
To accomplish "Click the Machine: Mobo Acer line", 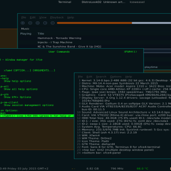I will click(126, 86).
